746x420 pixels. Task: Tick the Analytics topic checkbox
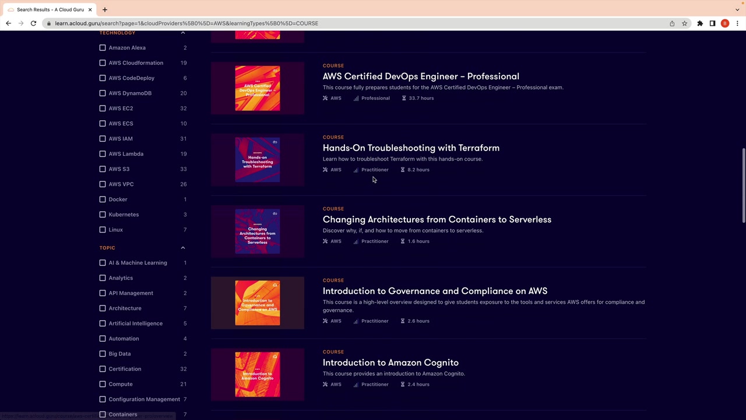pyautogui.click(x=103, y=278)
